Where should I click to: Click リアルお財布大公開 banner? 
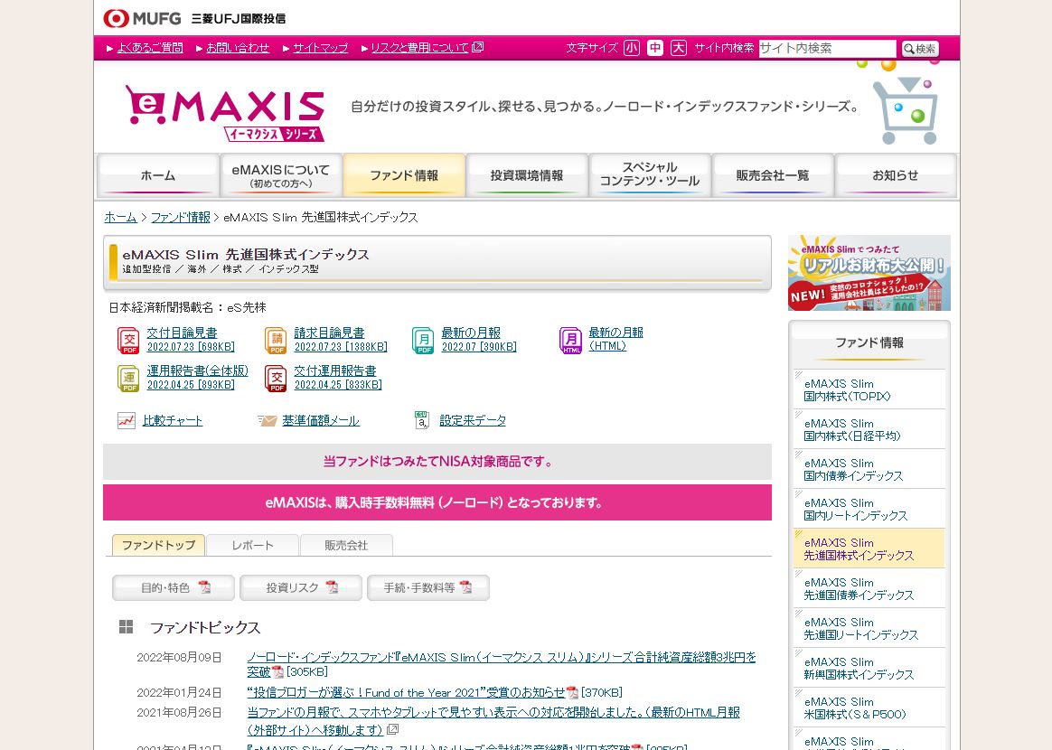(x=869, y=272)
